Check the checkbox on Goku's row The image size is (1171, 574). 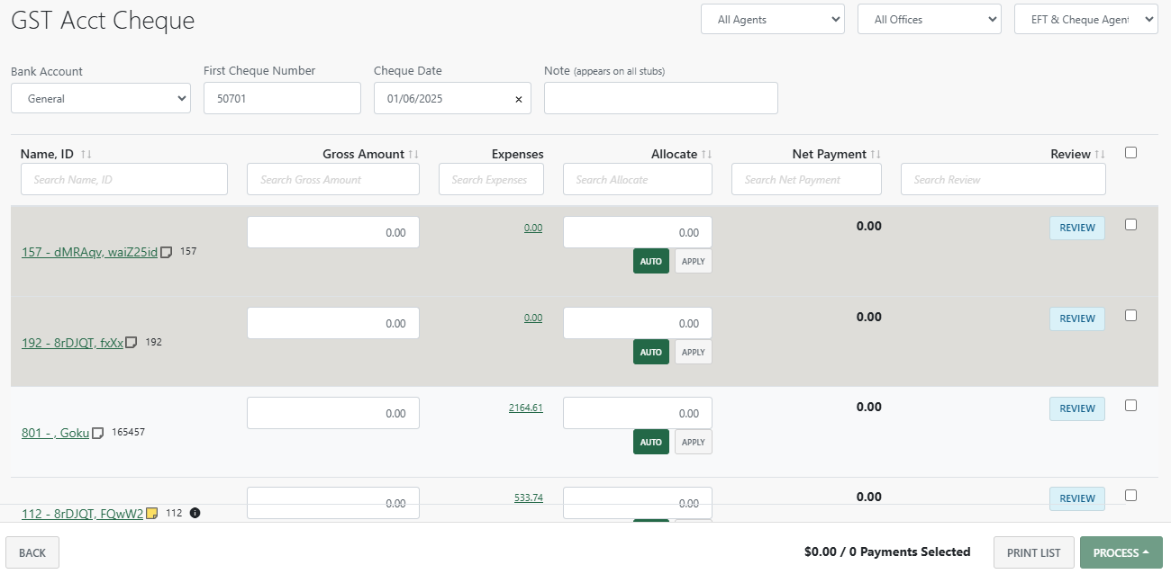[x=1130, y=405]
